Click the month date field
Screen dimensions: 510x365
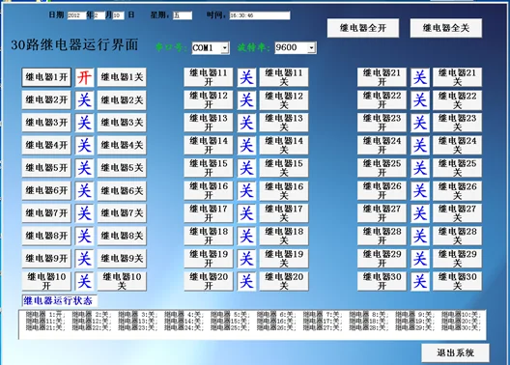(99, 15)
